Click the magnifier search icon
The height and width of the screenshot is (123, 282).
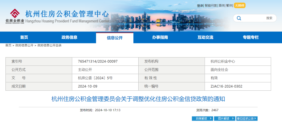[x=239, y=18]
